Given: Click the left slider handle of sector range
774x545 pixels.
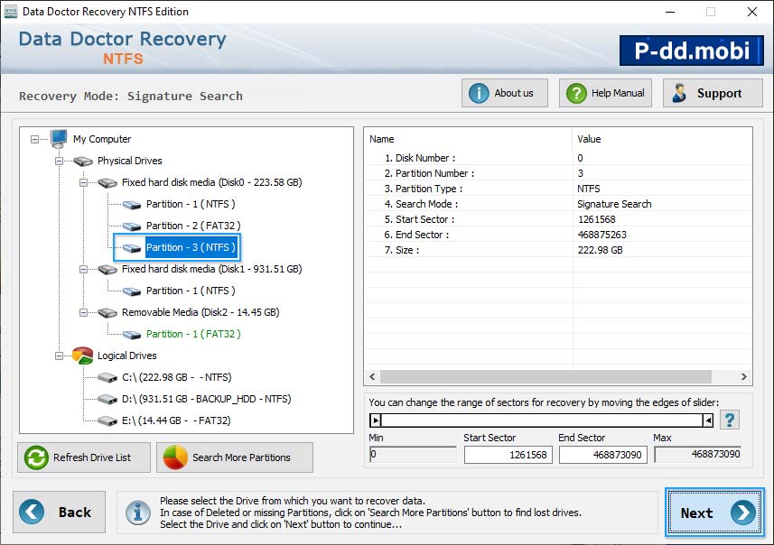Looking at the screenshot, I should 376,420.
